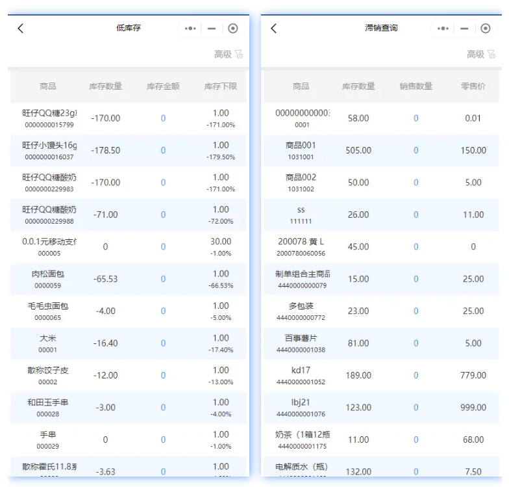Click the 销售数量 column header
This screenshot has width=509, height=487.
pyautogui.click(x=416, y=86)
